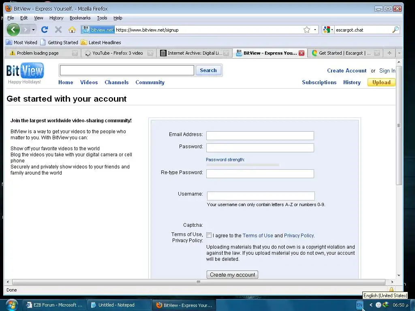Open the Getting Started bookmark
Image resolution: width=415 pixels, height=311 pixels.
click(59, 42)
